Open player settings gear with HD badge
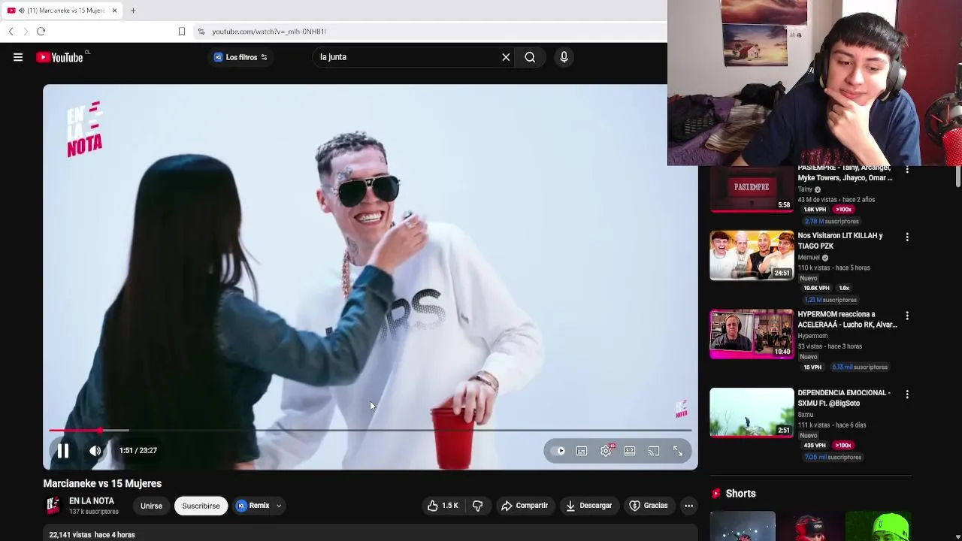Screen dimensions: 962x541 point(606,451)
